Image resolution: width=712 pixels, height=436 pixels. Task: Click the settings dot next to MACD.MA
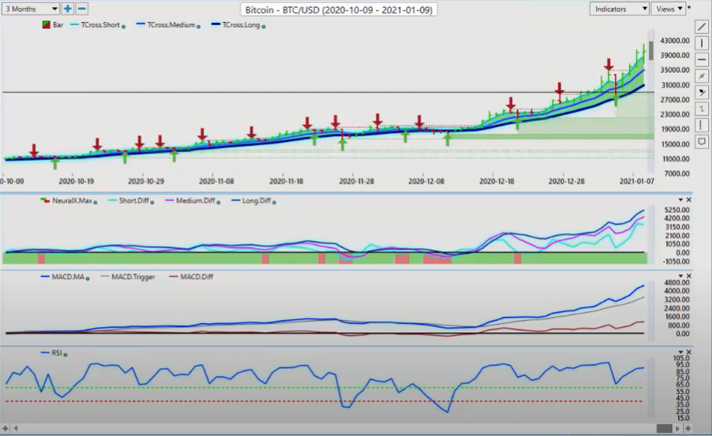point(88,278)
